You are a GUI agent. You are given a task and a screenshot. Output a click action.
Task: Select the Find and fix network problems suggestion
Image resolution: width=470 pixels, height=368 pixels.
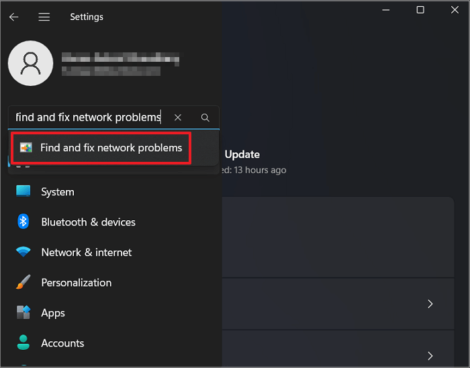[x=111, y=148]
